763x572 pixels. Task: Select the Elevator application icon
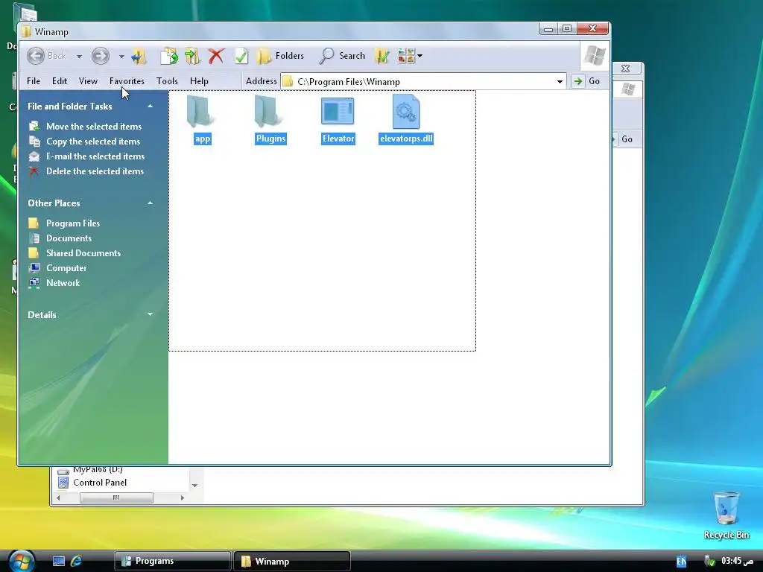pos(338,112)
